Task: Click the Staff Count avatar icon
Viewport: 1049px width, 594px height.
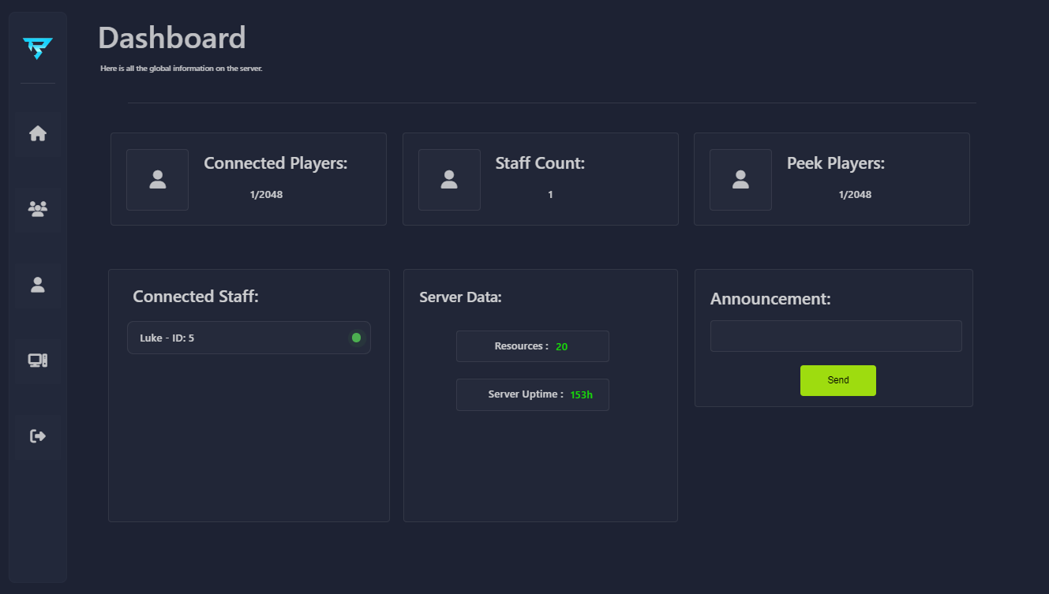Action: [x=449, y=180]
